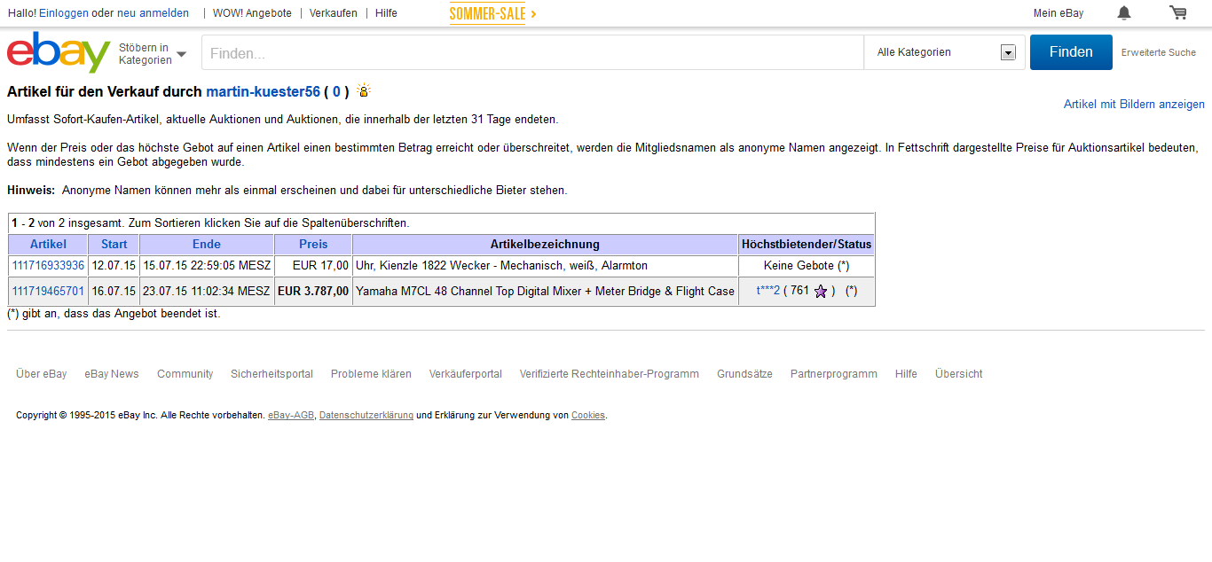Open Verifizierte Rechteinhaber-Programm footer link

[x=610, y=374]
